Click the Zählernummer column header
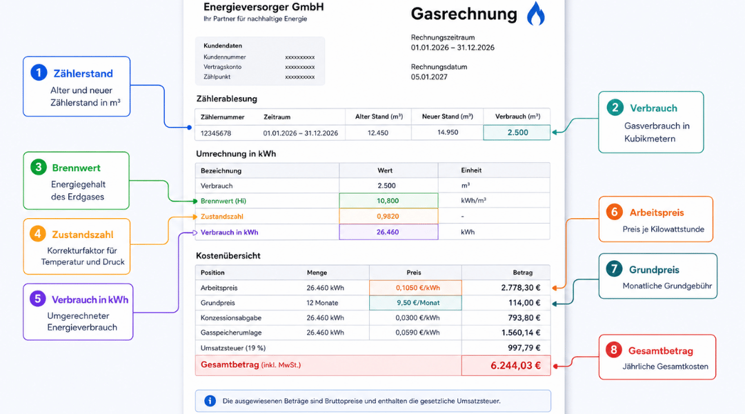Screen dimensions: 745x414 pos(222,117)
